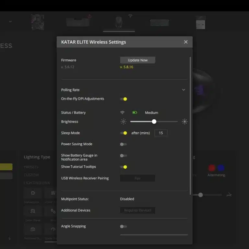Turn on Angle Snapping
Image resolution: width=249 pixels, height=249 pixels.
pos(123,226)
